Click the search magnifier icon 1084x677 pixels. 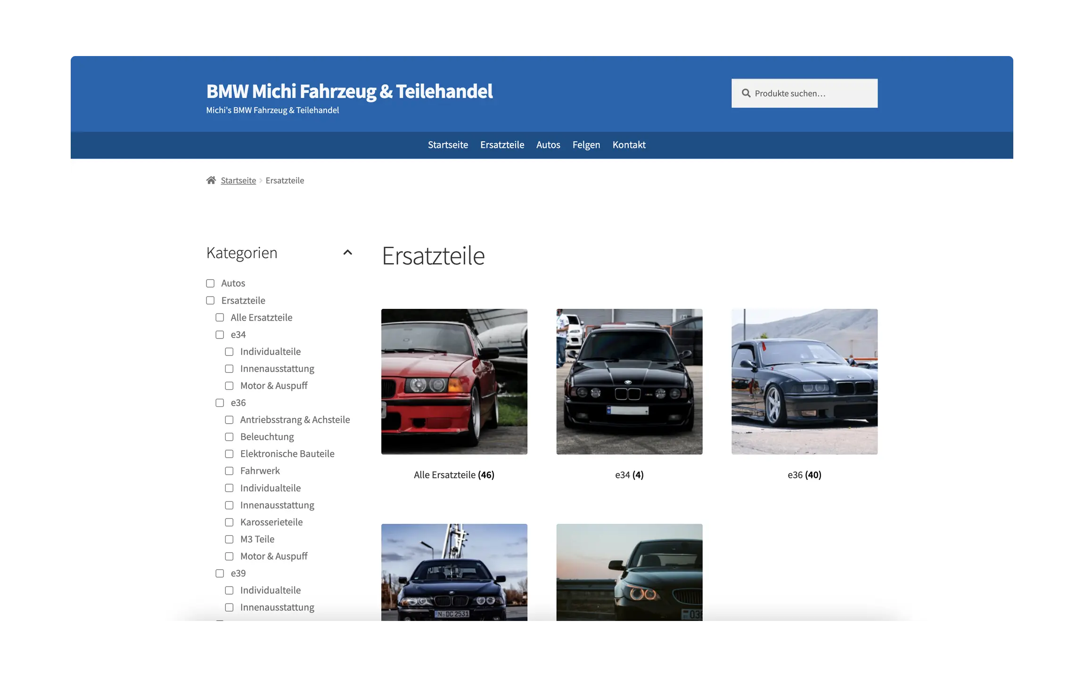pos(746,93)
